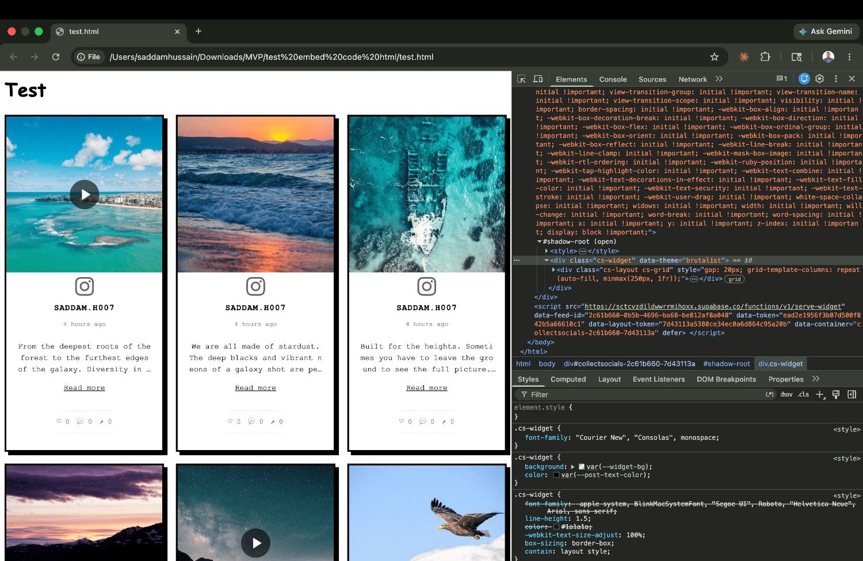
Task: Toggle the .cls class editor
Action: [803, 394]
